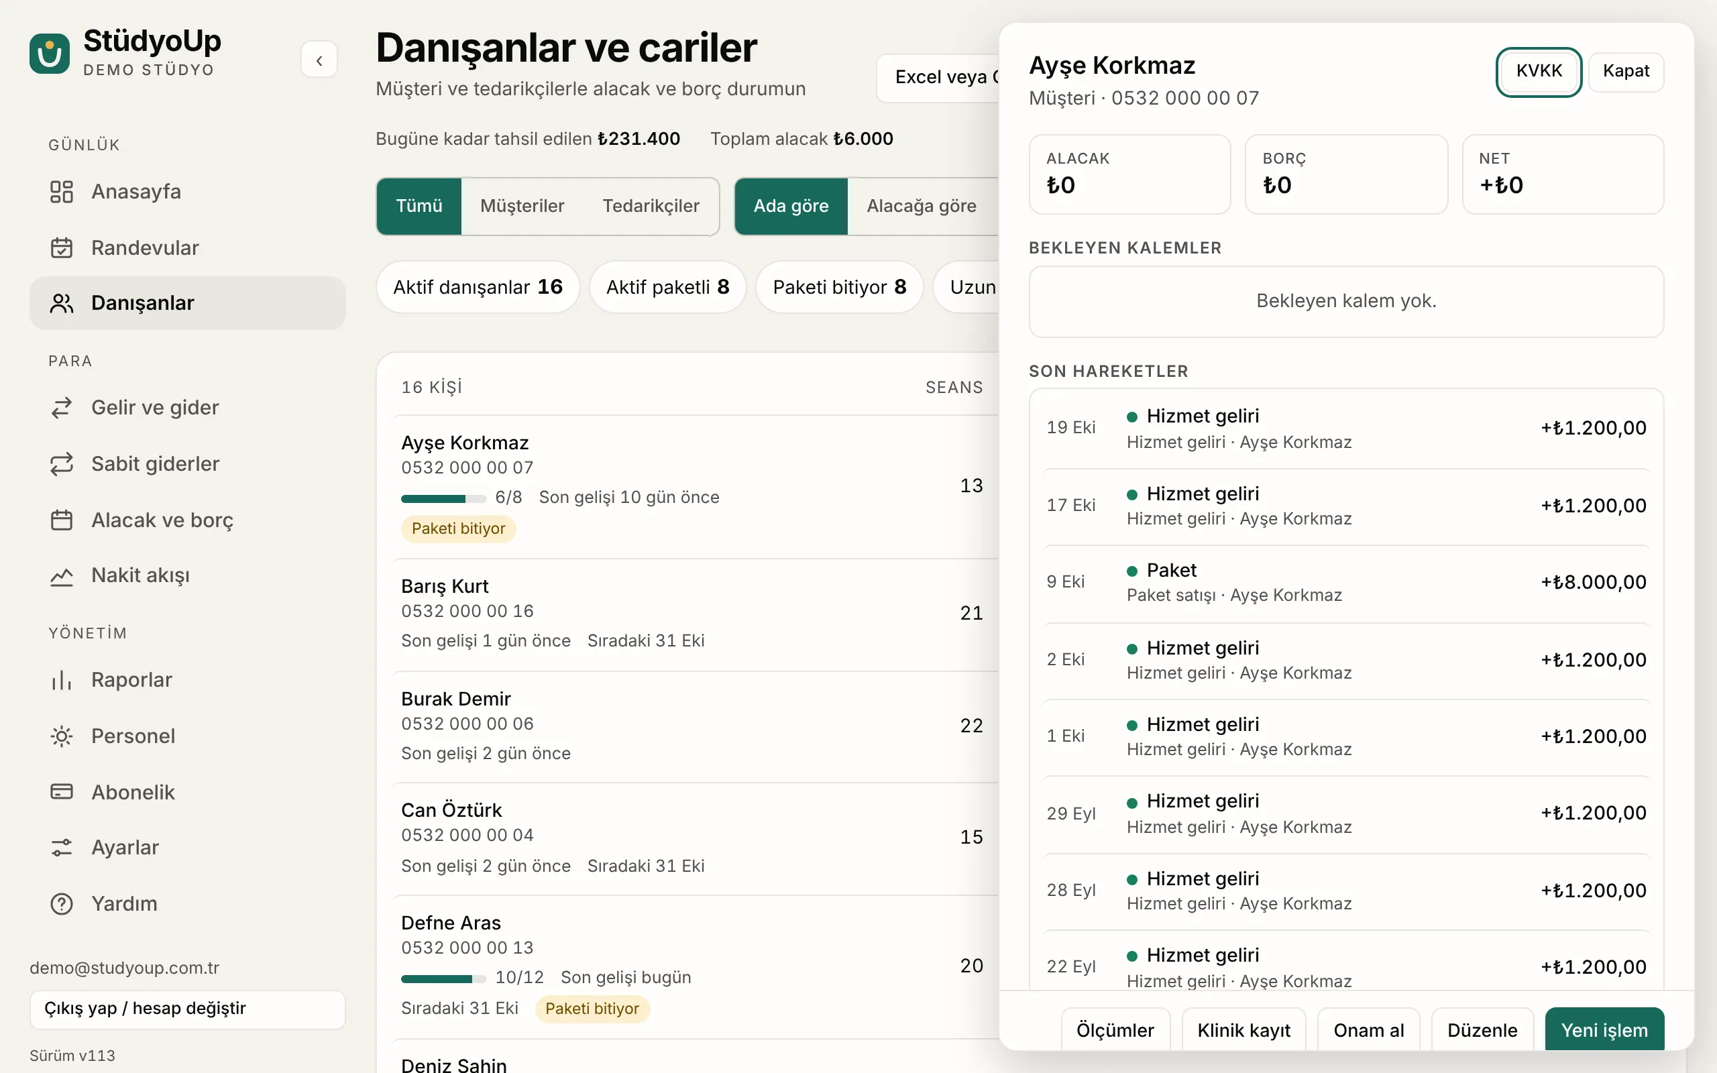Image resolution: width=1717 pixels, height=1073 pixels.
Task: Click Çıkış yap / hesap değiştir
Action: (187, 1009)
